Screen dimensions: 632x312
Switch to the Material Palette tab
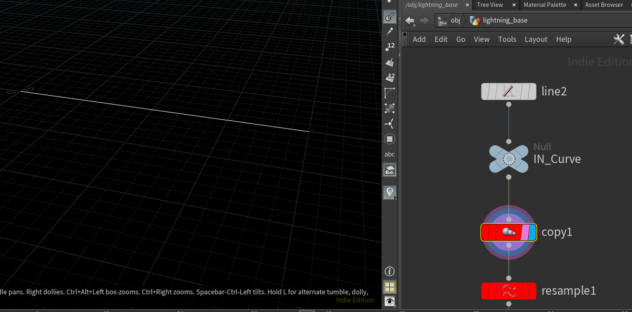[545, 5]
